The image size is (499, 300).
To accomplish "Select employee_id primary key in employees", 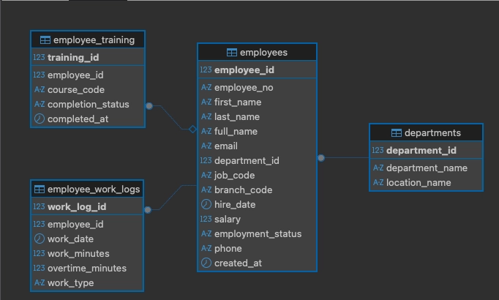I will point(244,70).
